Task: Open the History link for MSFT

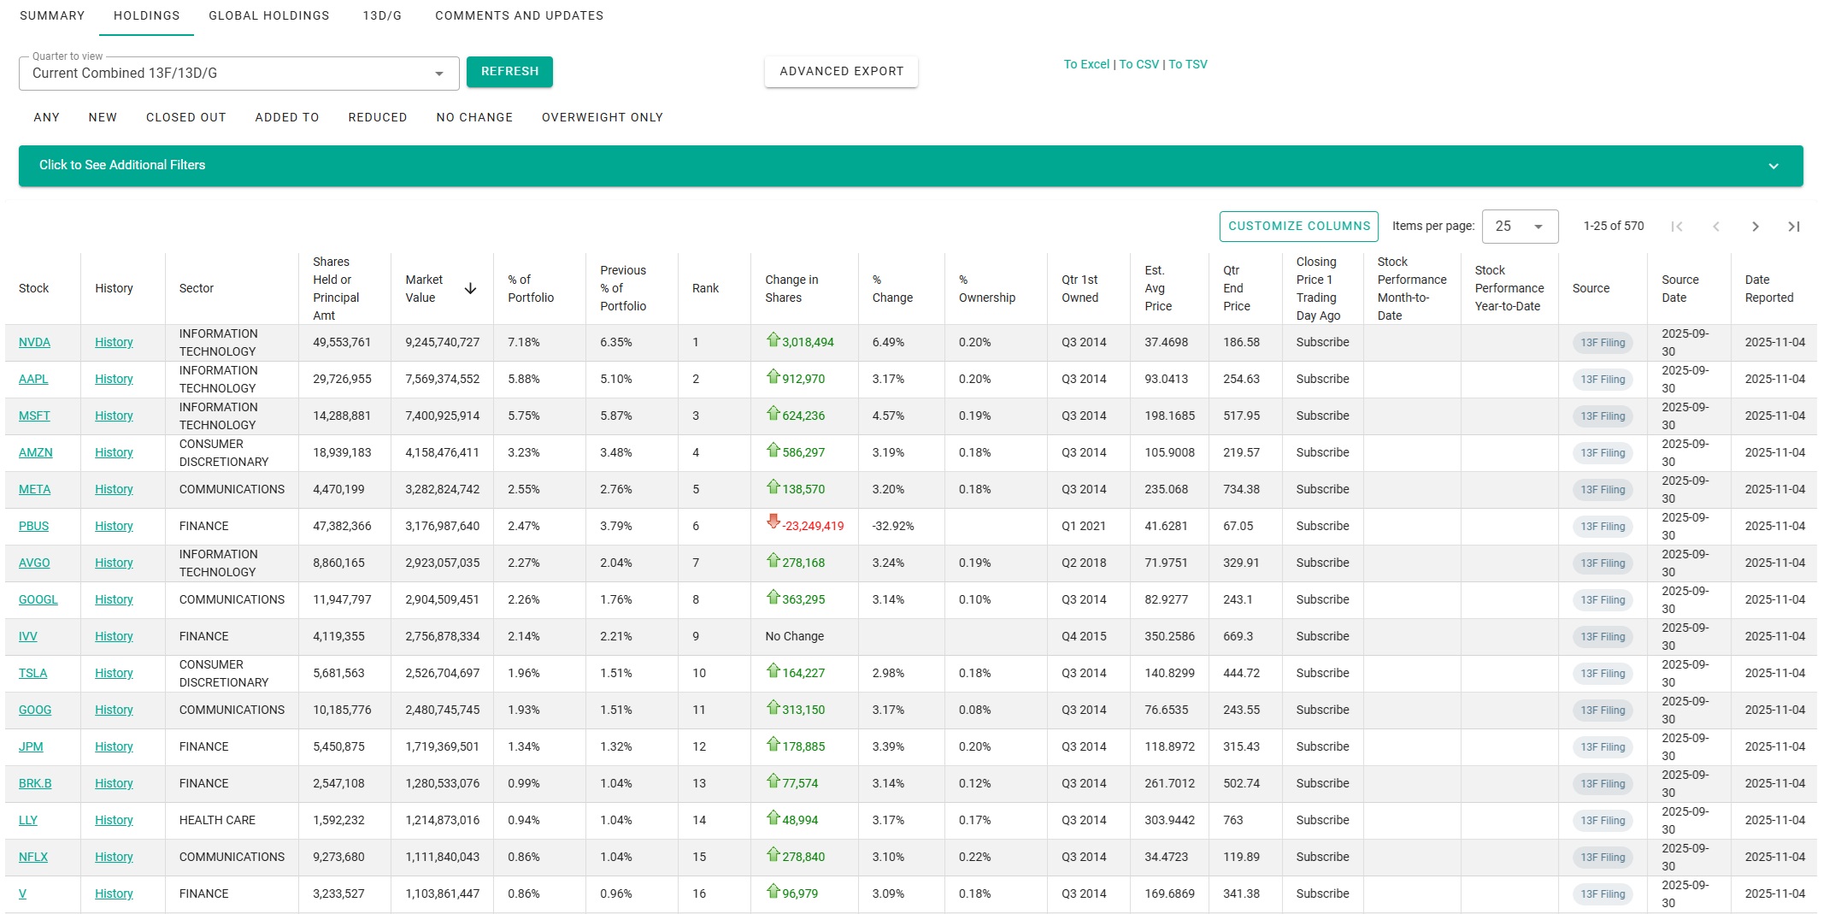Action: click(x=114, y=416)
